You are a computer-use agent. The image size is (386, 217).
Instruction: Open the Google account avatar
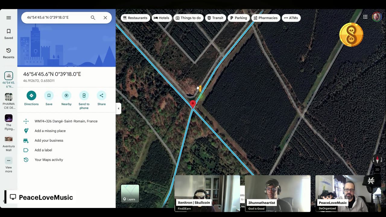[x=376, y=17]
